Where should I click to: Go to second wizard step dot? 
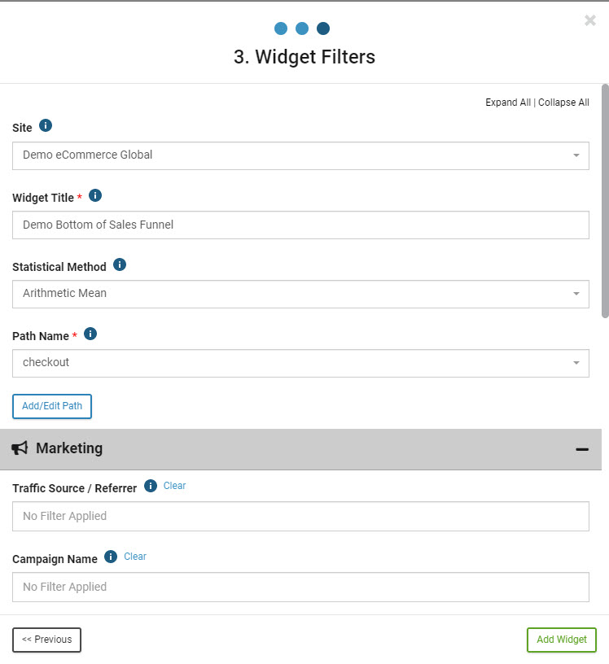click(302, 28)
